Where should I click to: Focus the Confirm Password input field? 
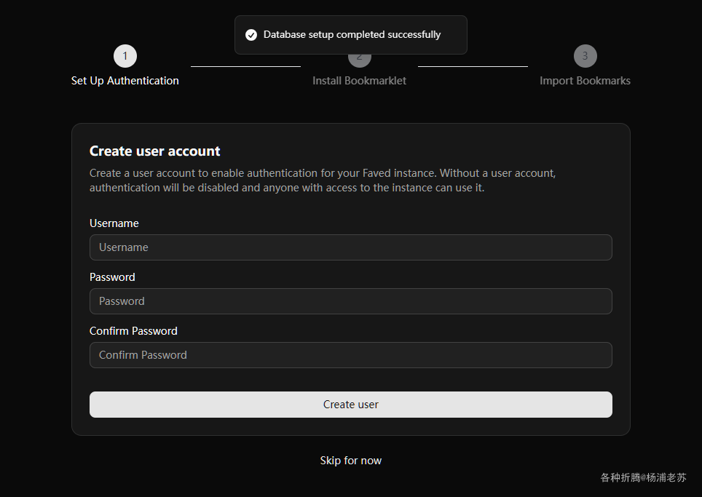350,355
